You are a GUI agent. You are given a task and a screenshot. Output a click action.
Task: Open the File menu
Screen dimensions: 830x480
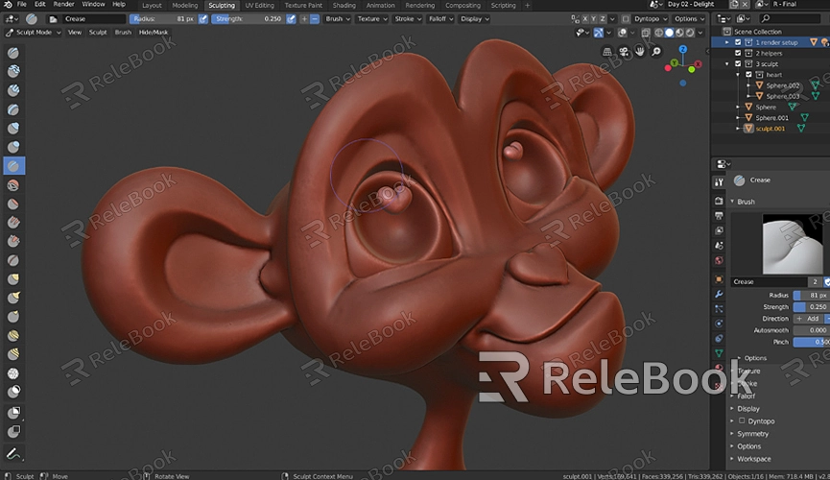21,4
